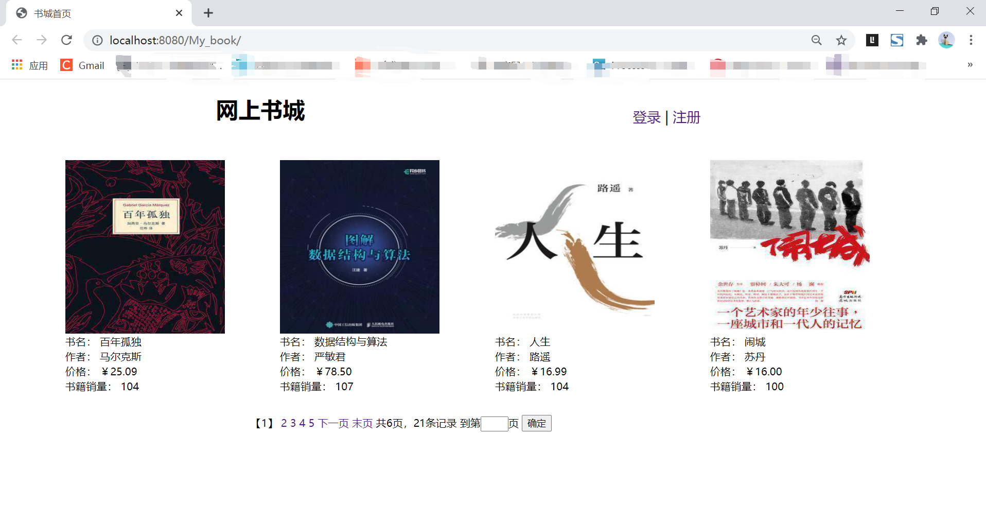Screen dimensions: 986x521
Task: Click the author text 马尔克斯
Action: pos(121,357)
